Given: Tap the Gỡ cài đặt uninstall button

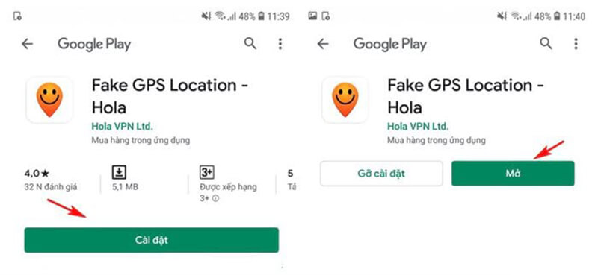Looking at the screenshot, I should coord(381,174).
